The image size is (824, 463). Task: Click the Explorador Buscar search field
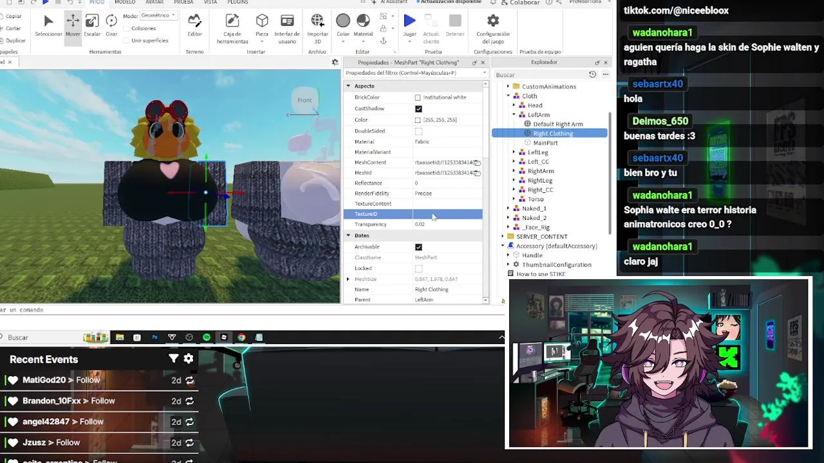[x=539, y=75]
